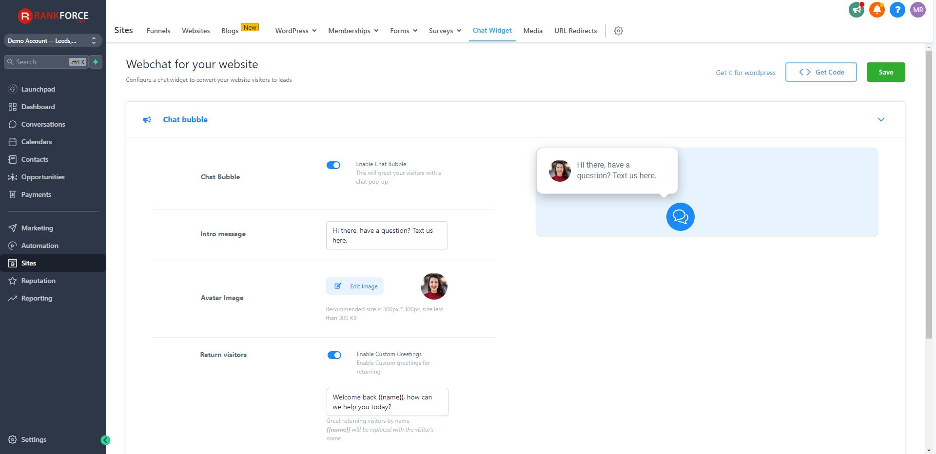Open the notifications bell icon
Viewport: 936px width, 454px height.
(877, 10)
